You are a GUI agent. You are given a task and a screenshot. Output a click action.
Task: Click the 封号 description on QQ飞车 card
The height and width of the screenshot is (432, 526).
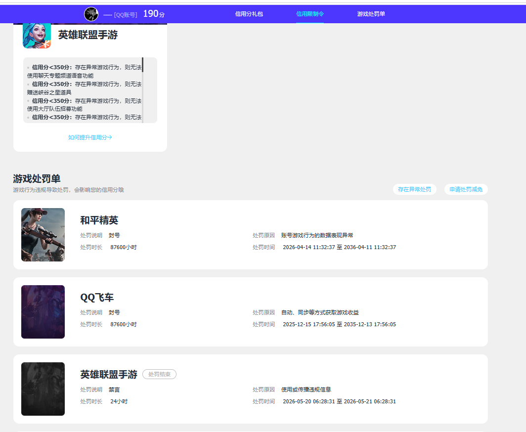[x=114, y=312]
